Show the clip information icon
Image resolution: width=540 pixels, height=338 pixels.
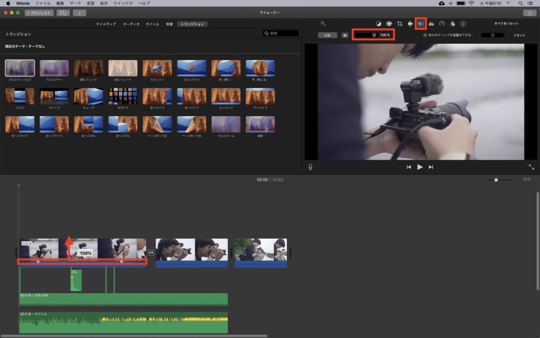pos(463,24)
